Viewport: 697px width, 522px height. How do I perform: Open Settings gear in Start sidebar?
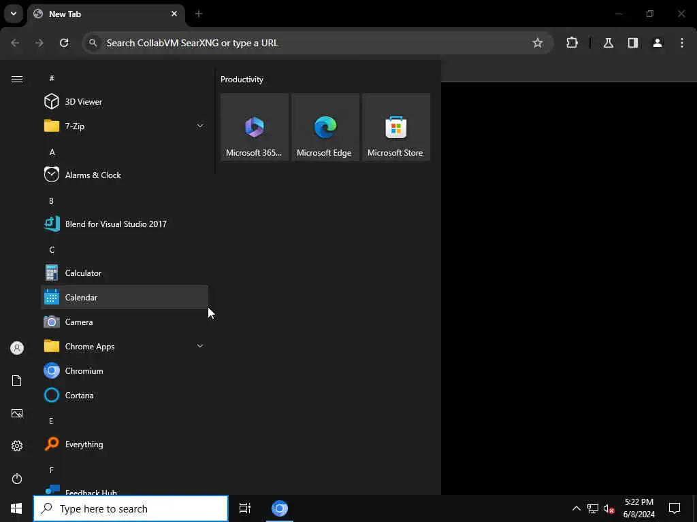click(17, 446)
